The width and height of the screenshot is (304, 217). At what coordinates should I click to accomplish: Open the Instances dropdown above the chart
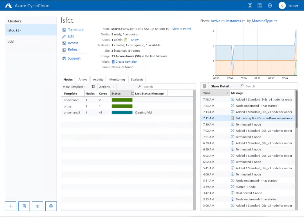point(236,21)
